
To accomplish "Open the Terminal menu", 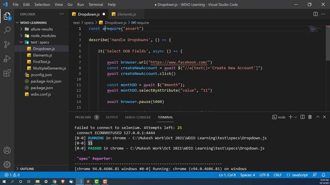I will (x=96, y=5).
